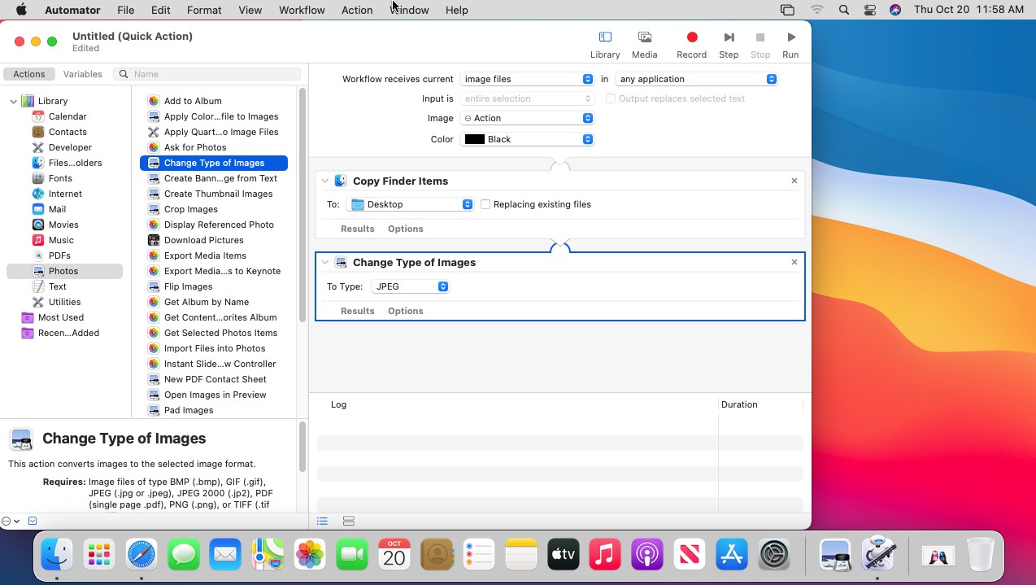
Task: Collapse the Copy Finder Items action
Action: click(x=325, y=181)
